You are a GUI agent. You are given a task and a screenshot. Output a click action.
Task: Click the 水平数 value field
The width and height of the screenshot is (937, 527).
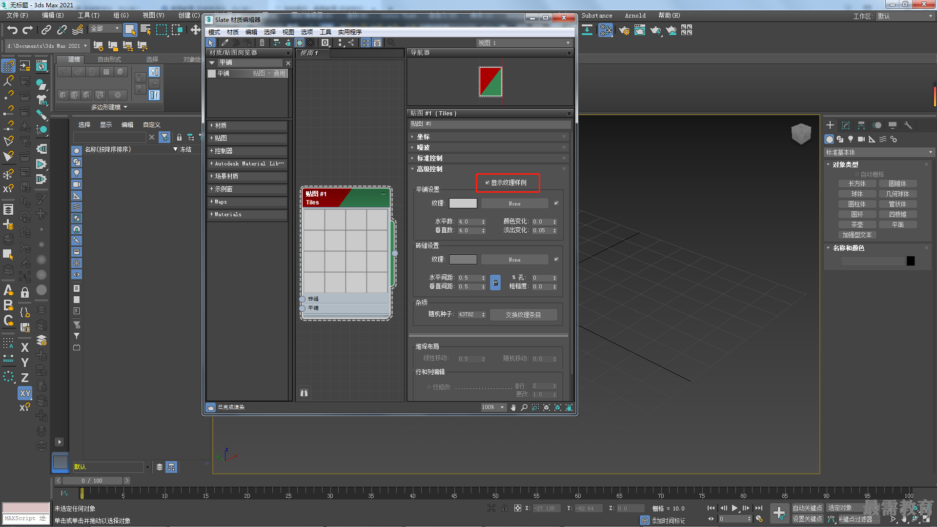[469, 222]
